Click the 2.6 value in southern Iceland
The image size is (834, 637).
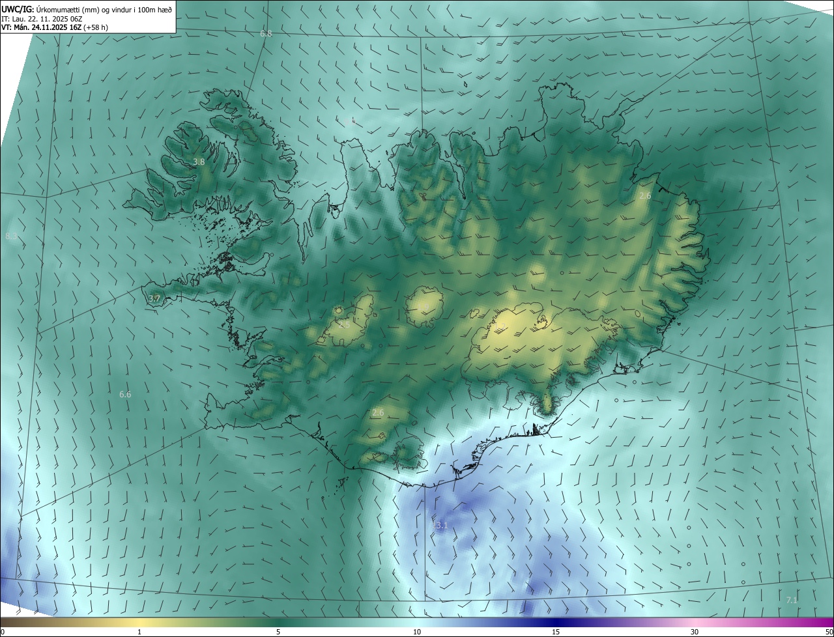click(378, 412)
